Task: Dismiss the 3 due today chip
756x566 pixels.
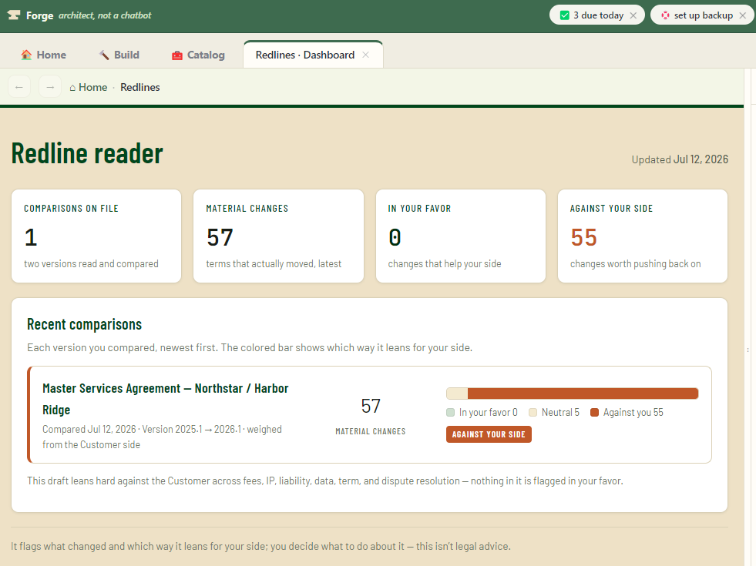Action: click(633, 15)
